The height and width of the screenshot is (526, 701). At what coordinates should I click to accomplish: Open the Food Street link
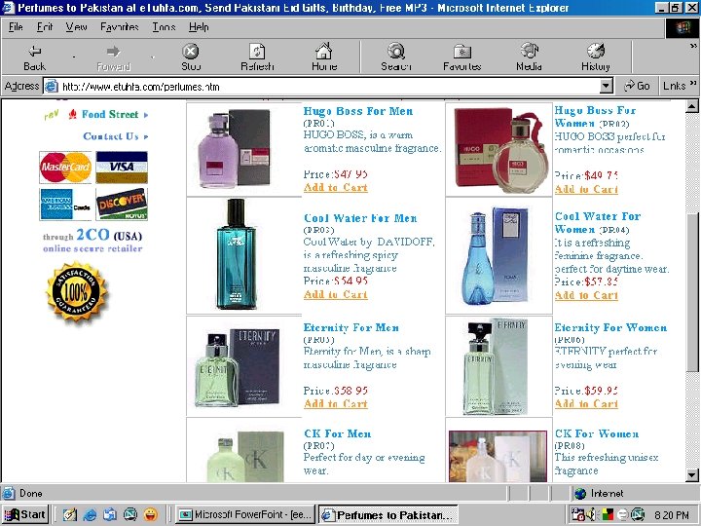[x=110, y=115]
